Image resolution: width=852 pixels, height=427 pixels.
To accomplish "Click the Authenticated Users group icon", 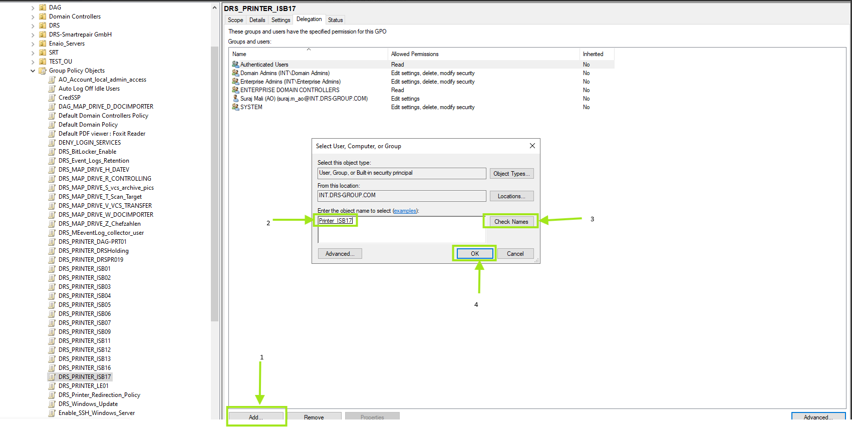I will pyautogui.click(x=235, y=65).
